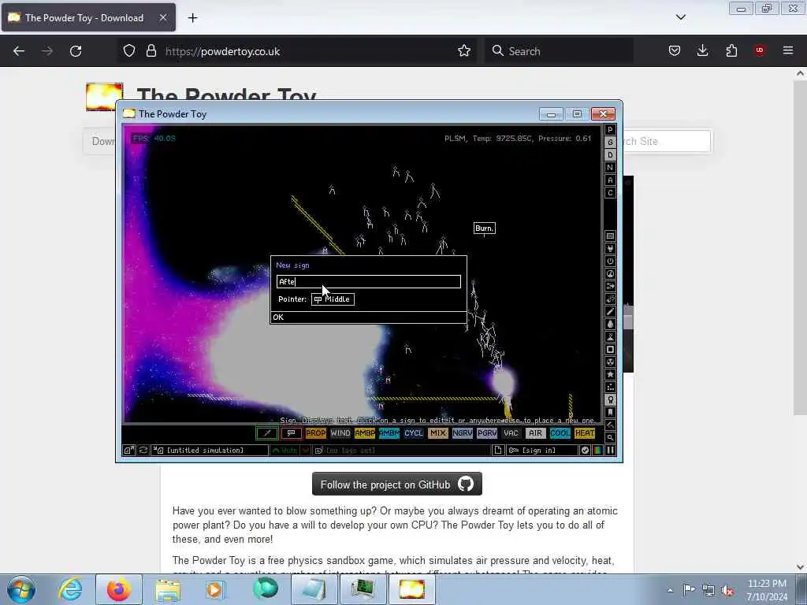Select the WIND tool

[340, 433]
